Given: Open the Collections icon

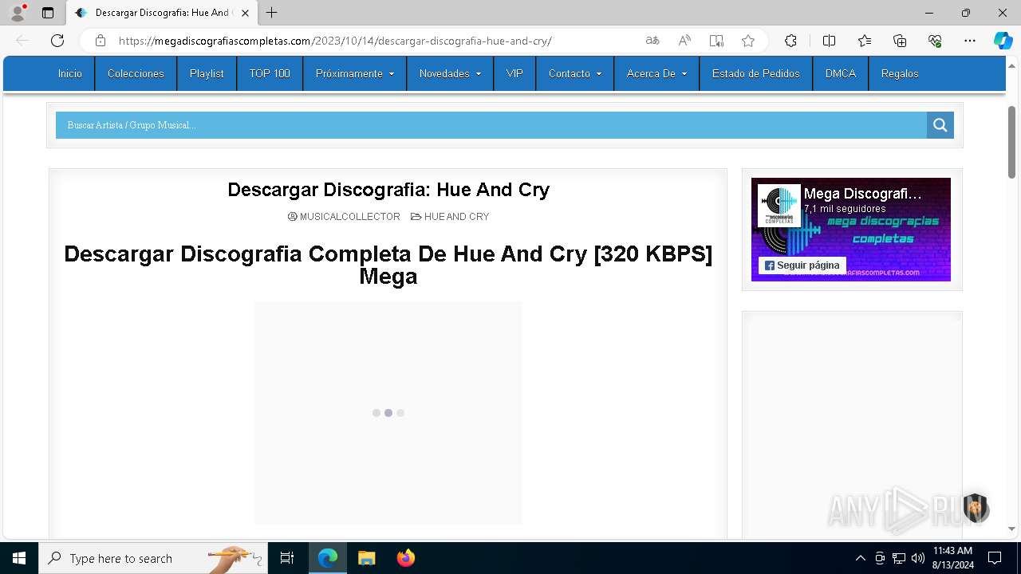Looking at the screenshot, I should [900, 41].
